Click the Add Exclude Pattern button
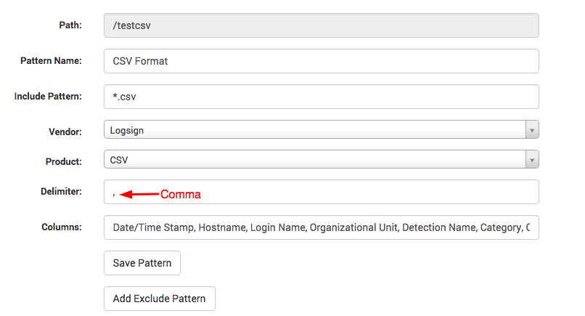 click(160, 299)
